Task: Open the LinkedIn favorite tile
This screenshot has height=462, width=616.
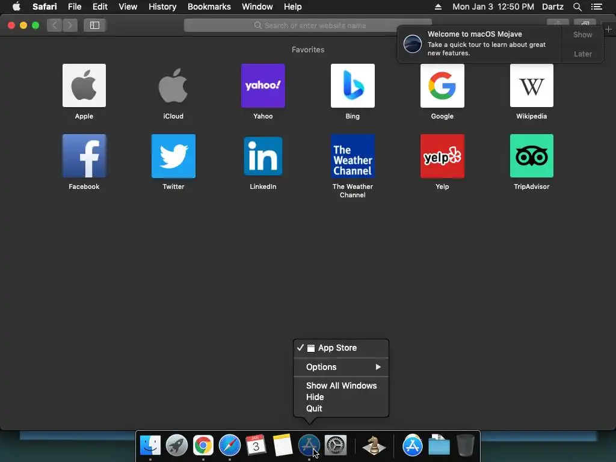Action: click(x=263, y=156)
